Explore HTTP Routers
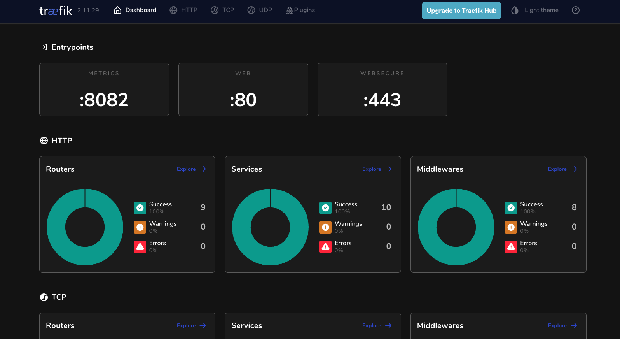Screen dimensions: 620x339 pyautogui.click(x=191, y=169)
